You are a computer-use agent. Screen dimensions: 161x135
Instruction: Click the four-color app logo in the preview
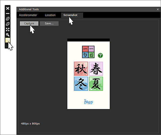tap(88, 52)
